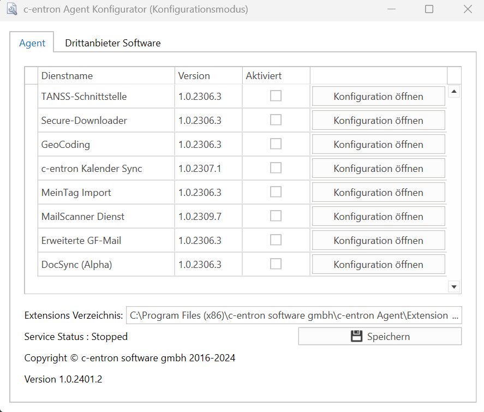The height and width of the screenshot is (412, 484).
Task: Enable the MailScanner Dienst checkbox
Action: click(x=276, y=216)
